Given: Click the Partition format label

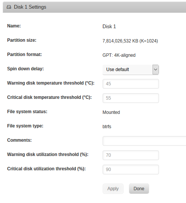Looking at the screenshot, I should click(24, 55).
